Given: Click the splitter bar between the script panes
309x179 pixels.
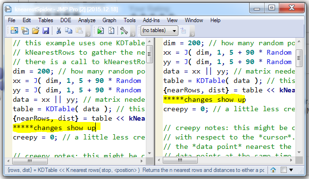Looking at the screenshot, I should (x=155, y=101).
